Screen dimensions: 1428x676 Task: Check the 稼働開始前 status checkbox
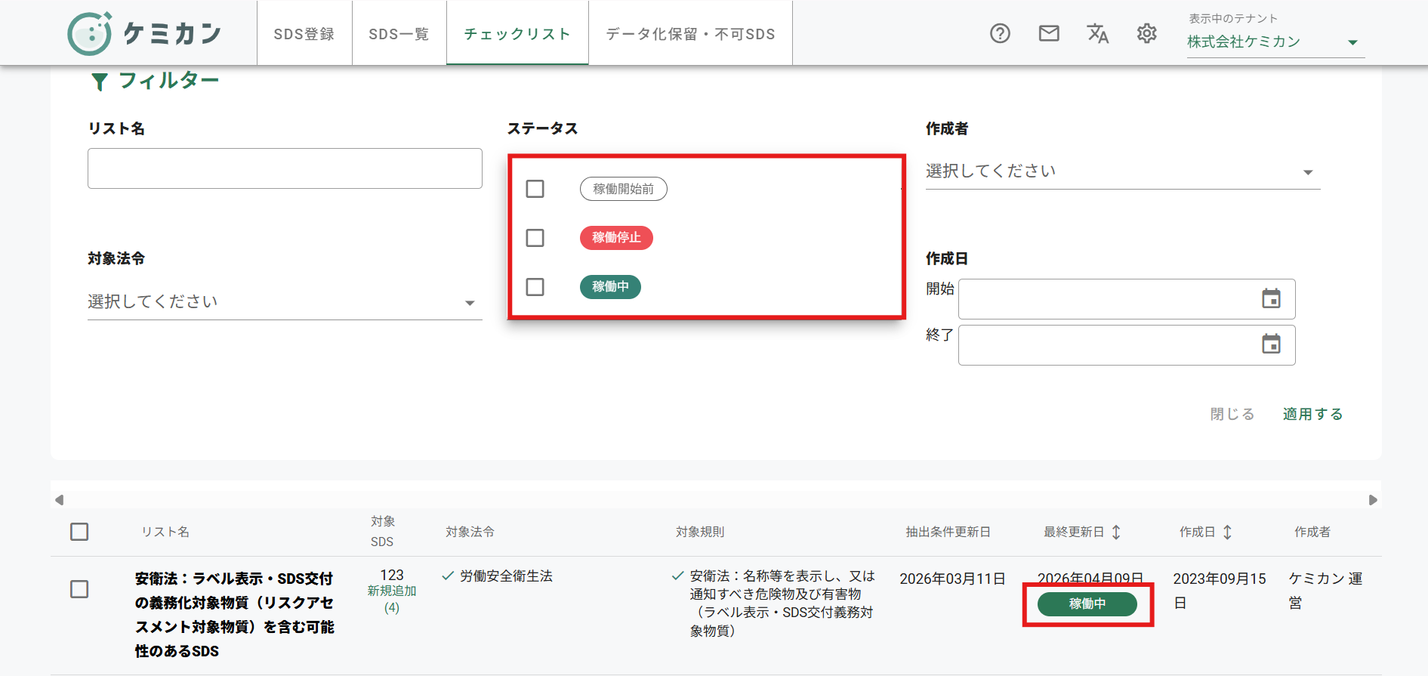click(535, 189)
